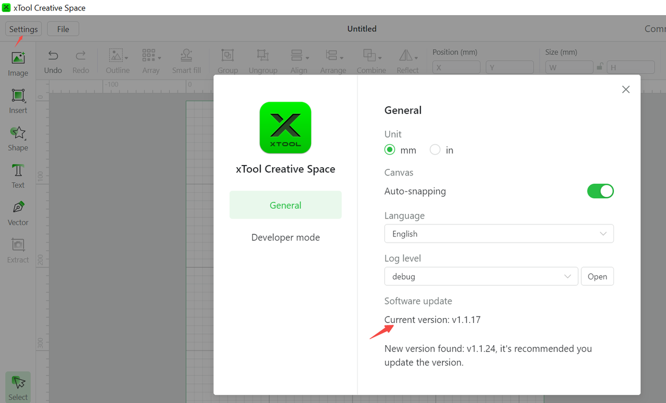Pick the Vector pen tool
The width and height of the screenshot is (666, 403).
pyautogui.click(x=18, y=213)
